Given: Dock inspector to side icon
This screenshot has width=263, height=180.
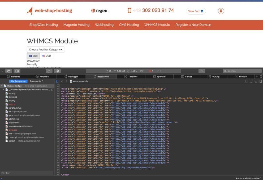Looking at the screenshot, I should click(17, 71).
